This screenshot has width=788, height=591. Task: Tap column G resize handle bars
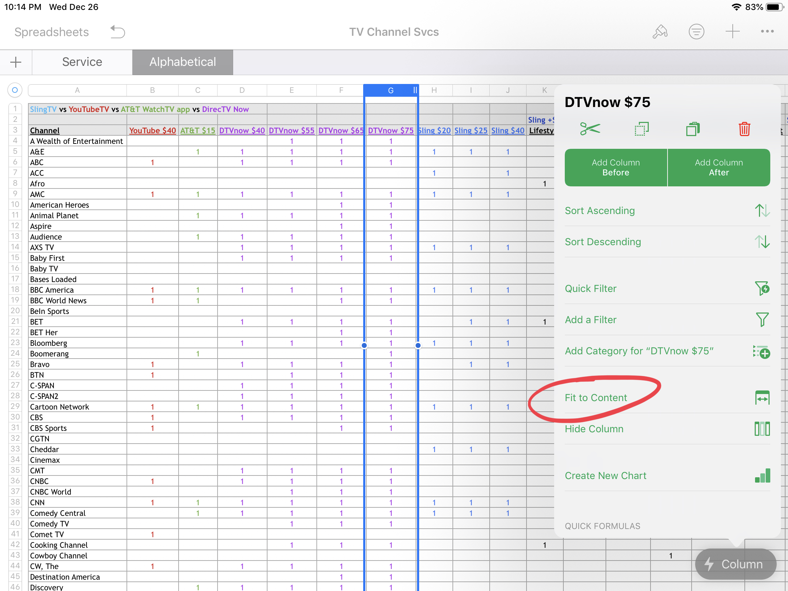[x=415, y=90]
